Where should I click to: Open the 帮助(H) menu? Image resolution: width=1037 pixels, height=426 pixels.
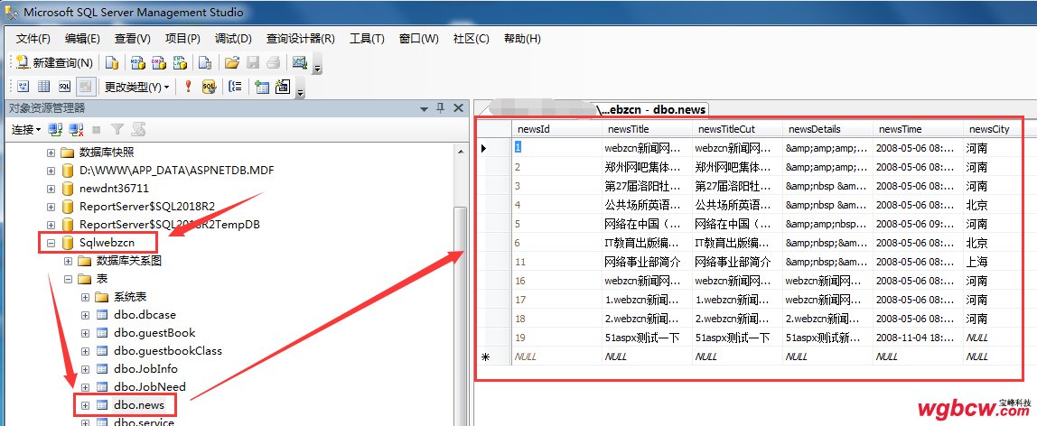tap(522, 38)
